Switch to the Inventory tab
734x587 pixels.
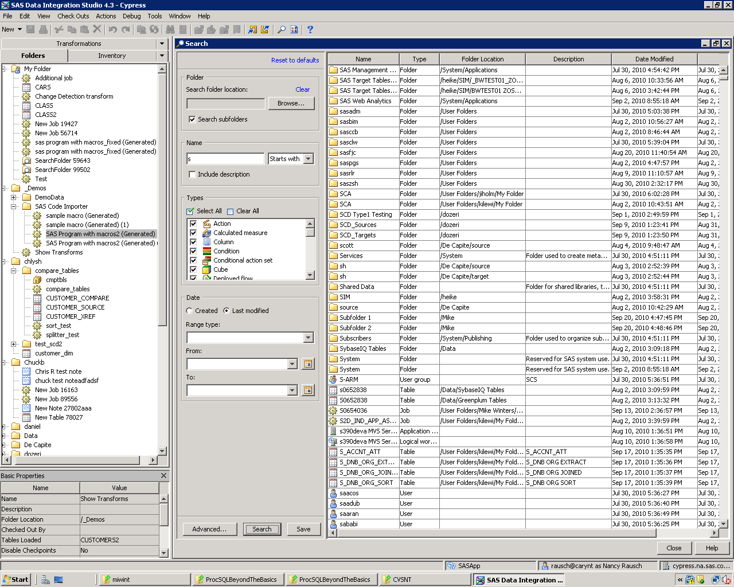click(112, 56)
